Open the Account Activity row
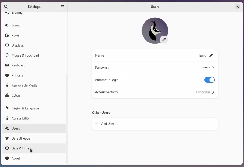This screenshot has width=244, height=167. click(x=155, y=92)
